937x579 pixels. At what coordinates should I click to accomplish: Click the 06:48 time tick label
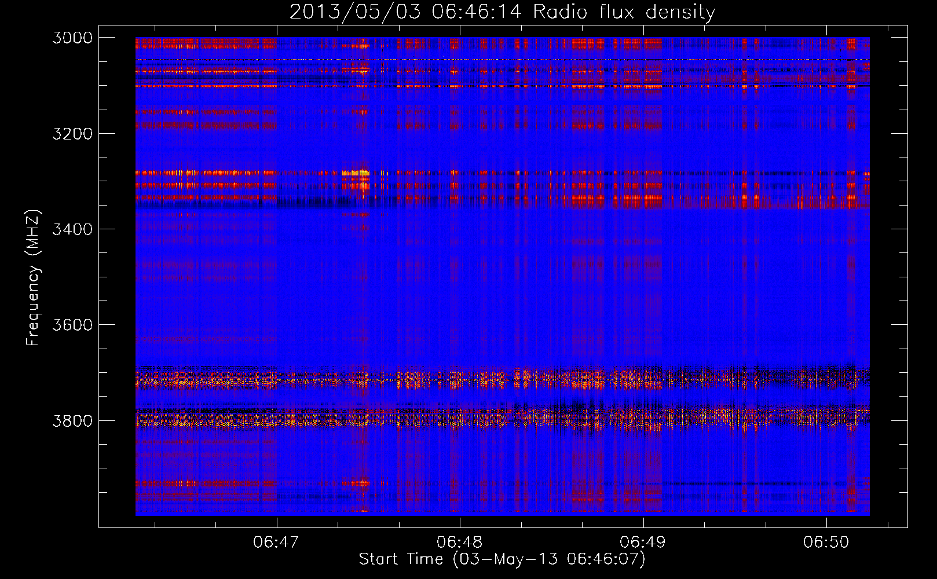(x=459, y=542)
